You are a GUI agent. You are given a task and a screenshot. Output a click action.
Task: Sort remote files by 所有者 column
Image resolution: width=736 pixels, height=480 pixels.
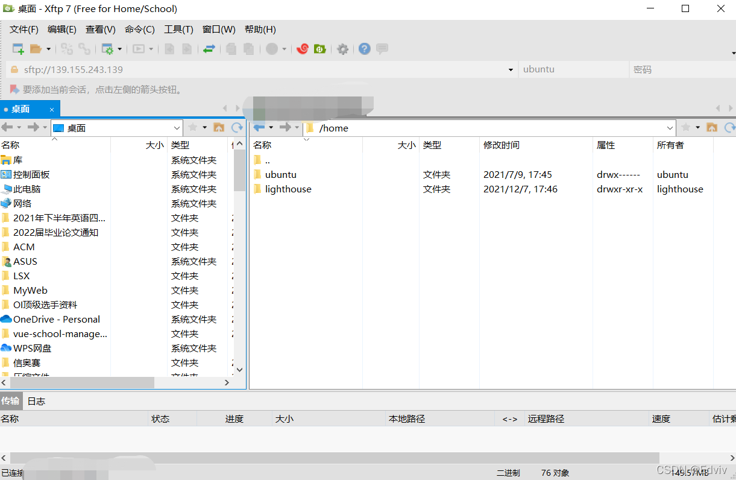pos(683,145)
